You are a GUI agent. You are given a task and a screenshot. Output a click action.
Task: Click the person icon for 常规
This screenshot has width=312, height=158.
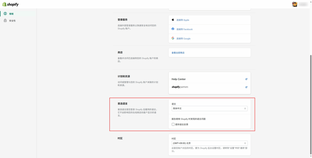tap(5, 14)
